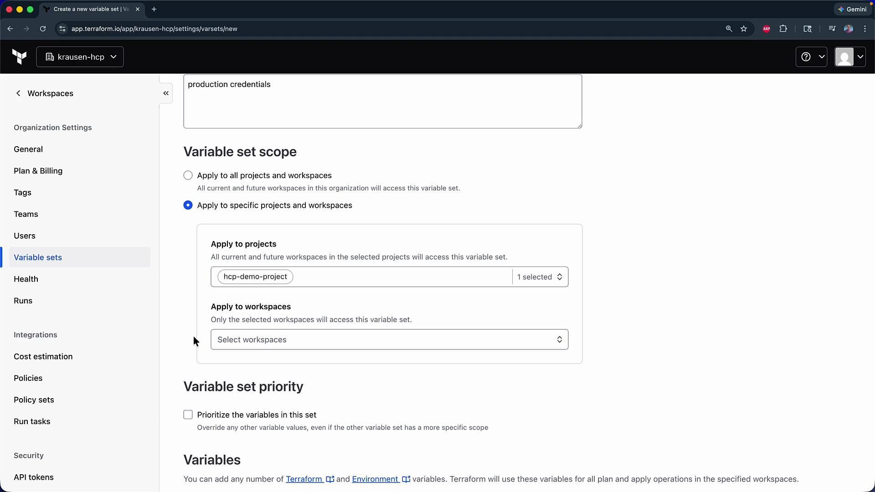
Task: Open the Terraform variables documentation link
Action: click(x=310, y=479)
